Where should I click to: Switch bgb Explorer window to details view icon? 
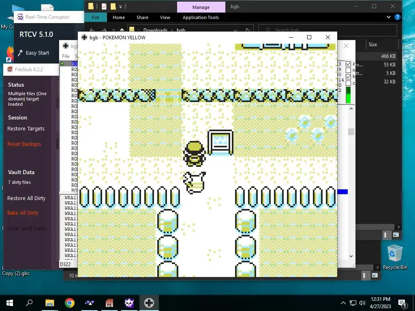click(x=385, y=235)
